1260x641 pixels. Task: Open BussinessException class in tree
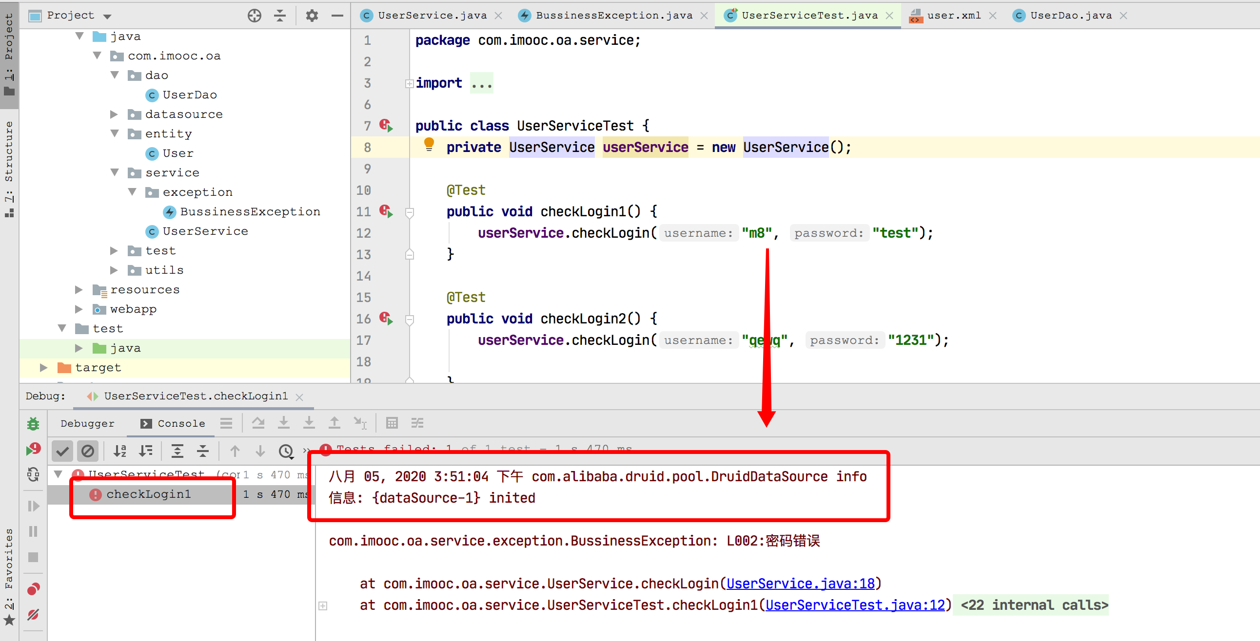(x=250, y=211)
